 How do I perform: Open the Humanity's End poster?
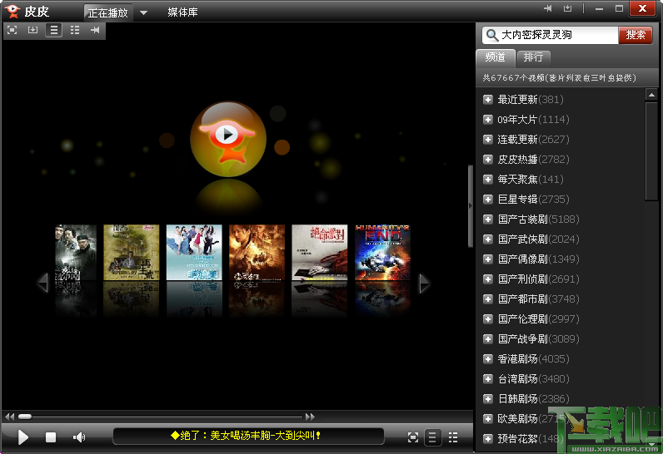point(382,252)
